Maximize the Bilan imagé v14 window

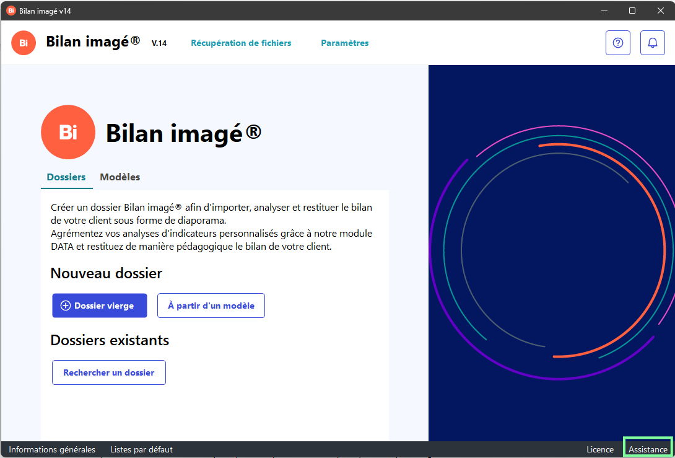tap(632, 11)
